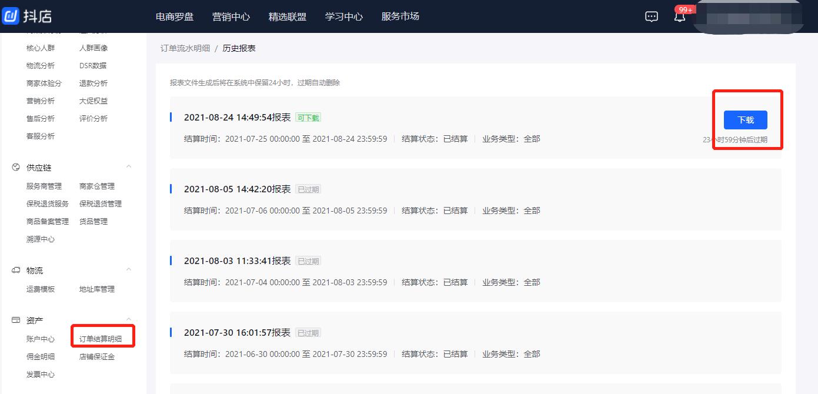Open 精选联盟 in top navigation
818x394 pixels.
[x=288, y=16]
